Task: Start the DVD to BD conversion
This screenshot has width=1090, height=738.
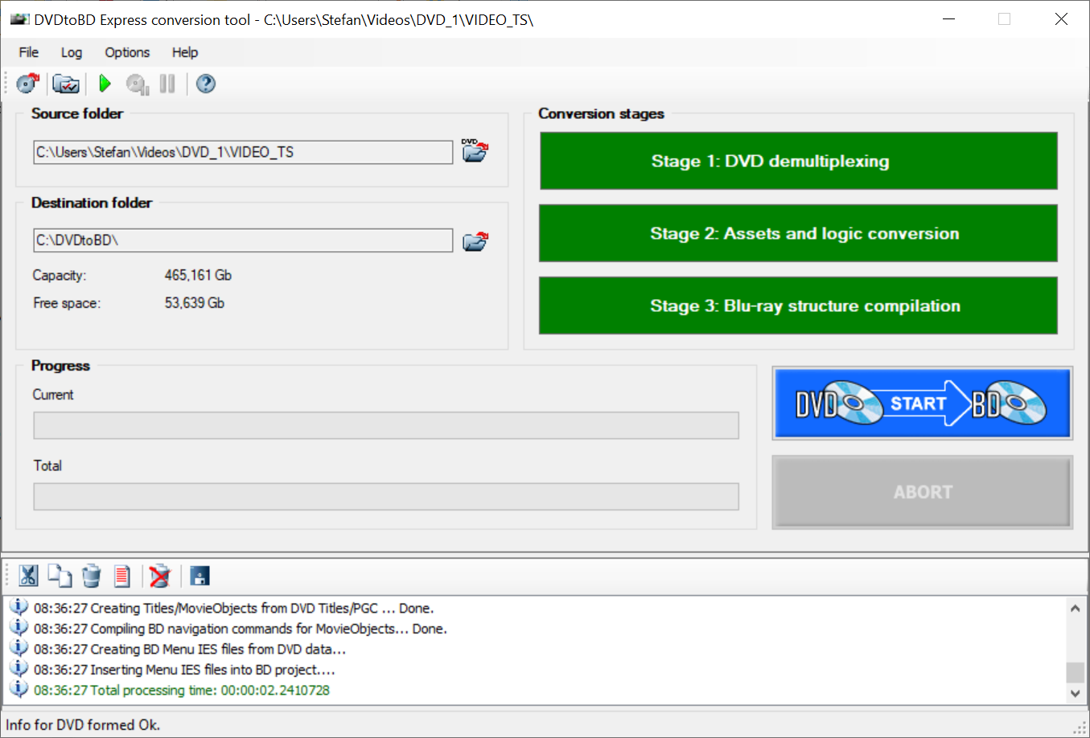Action: pos(923,404)
